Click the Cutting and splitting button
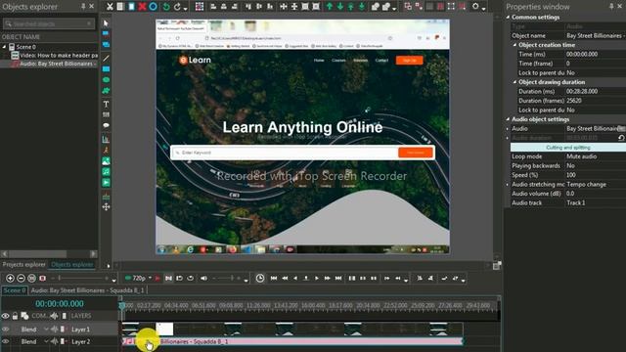626x352 pixels. 568,148
